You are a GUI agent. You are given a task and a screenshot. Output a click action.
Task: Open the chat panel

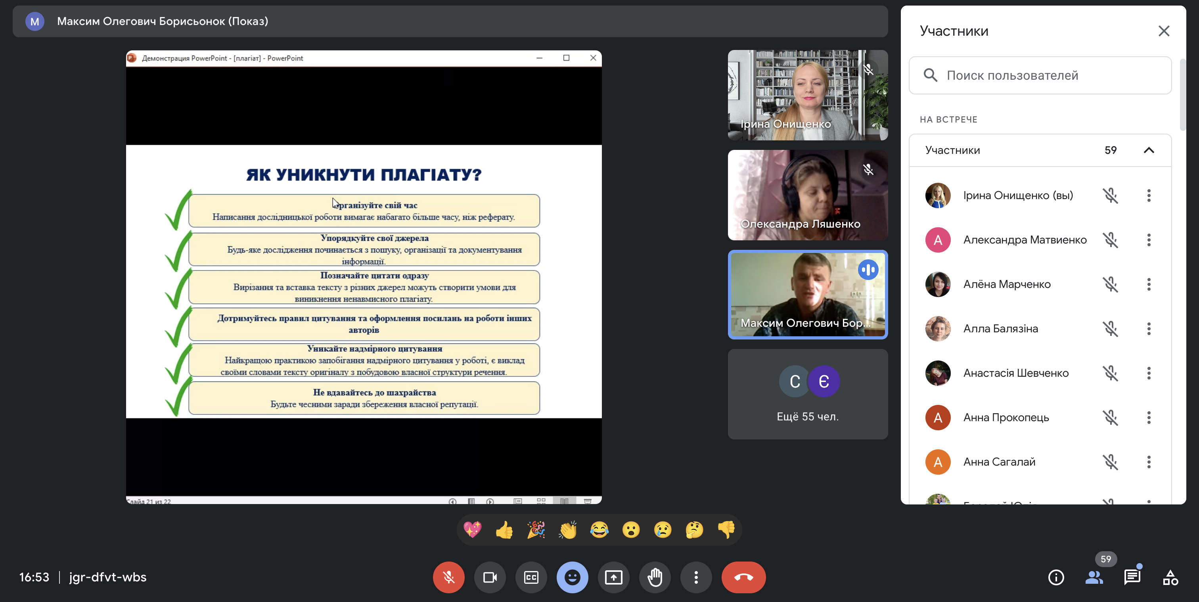pyautogui.click(x=1132, y=577)
